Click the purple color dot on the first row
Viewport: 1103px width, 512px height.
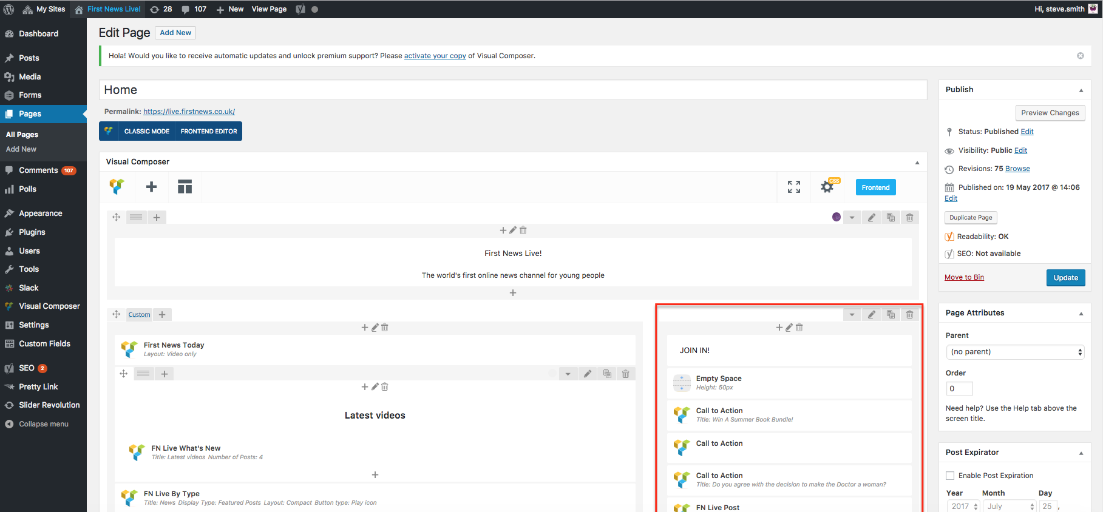[837, 217]
